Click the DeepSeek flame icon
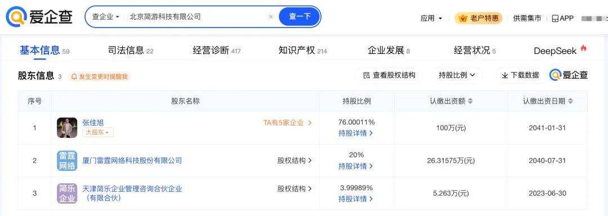Viewport: 608px width, 216px height. [x=583, y=48]
